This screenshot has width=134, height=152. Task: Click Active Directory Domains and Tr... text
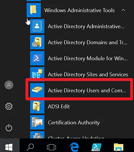coord(88,42)
